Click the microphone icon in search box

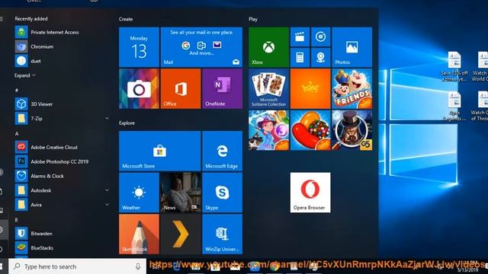[138, 266]
